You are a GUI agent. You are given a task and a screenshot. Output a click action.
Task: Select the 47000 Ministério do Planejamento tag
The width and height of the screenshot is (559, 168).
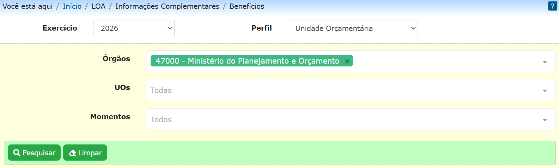coord(247,61)
